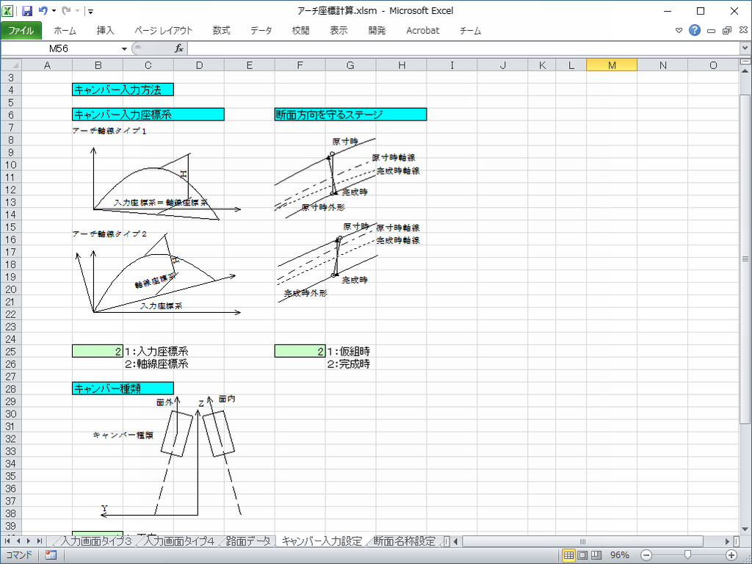Jump to first sheet using tab navigation arrow
The image size is (752, 564).
[9, 541]
